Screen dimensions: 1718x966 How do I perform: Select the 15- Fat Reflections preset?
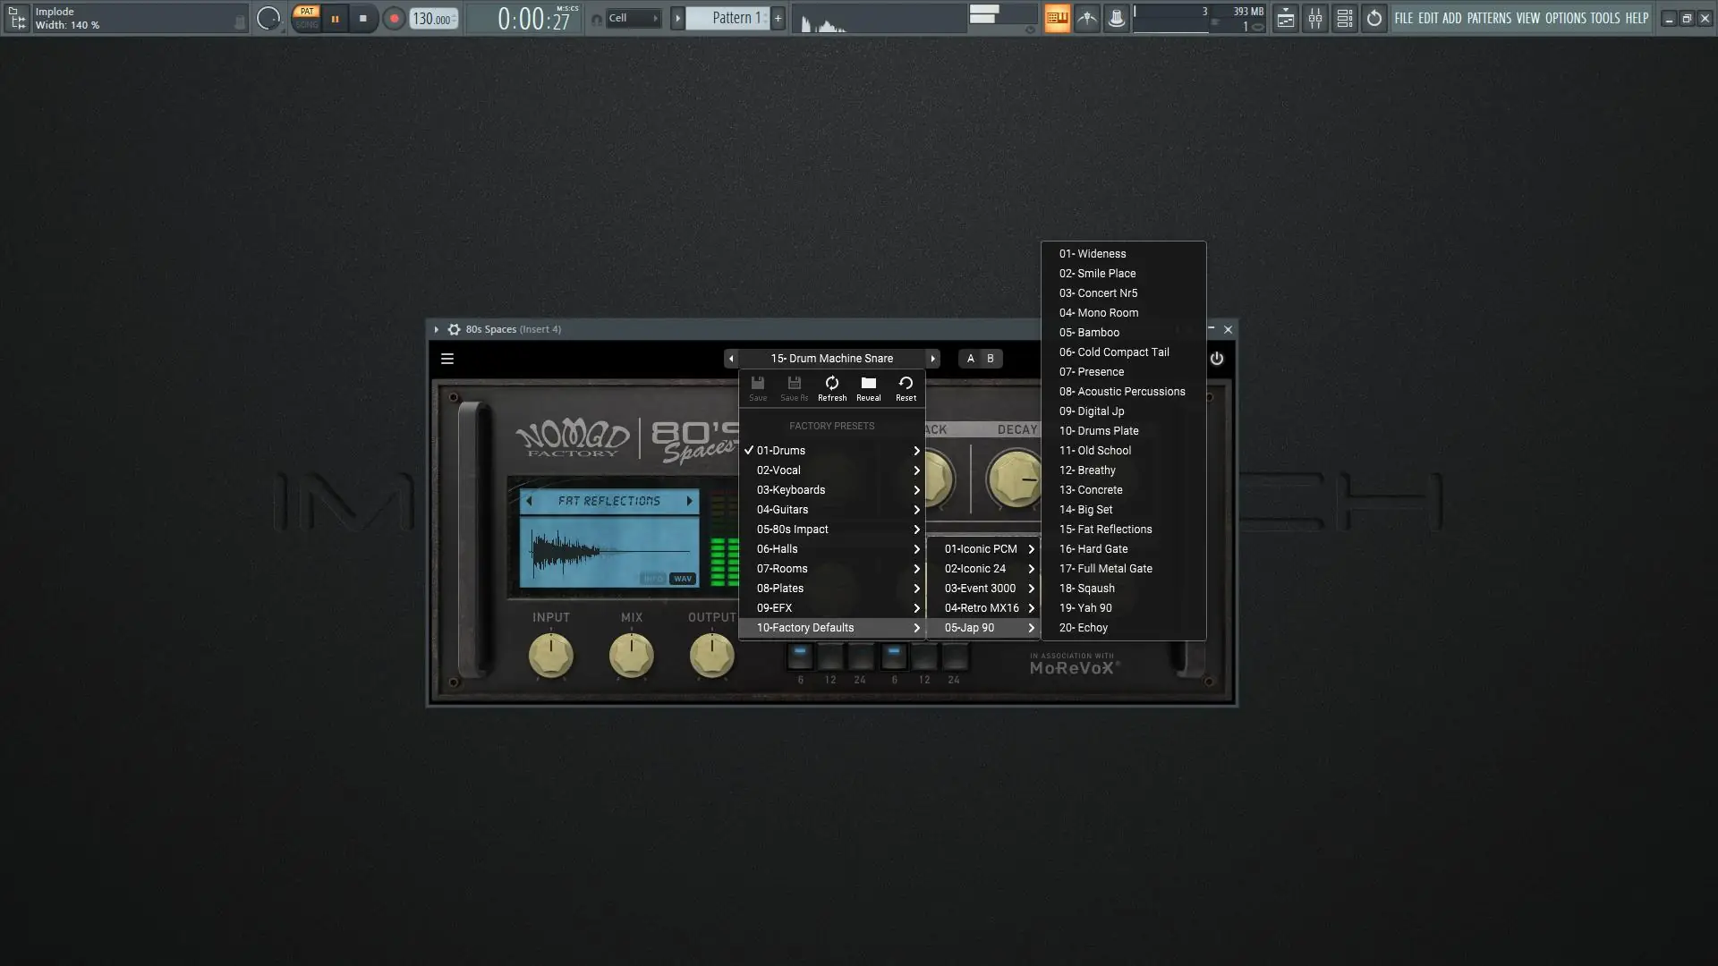(1105, 530)
